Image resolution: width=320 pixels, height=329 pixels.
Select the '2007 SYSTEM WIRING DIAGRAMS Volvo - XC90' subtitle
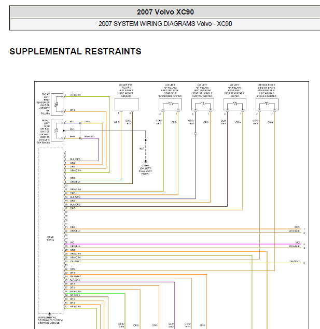(x=165, y=23)
